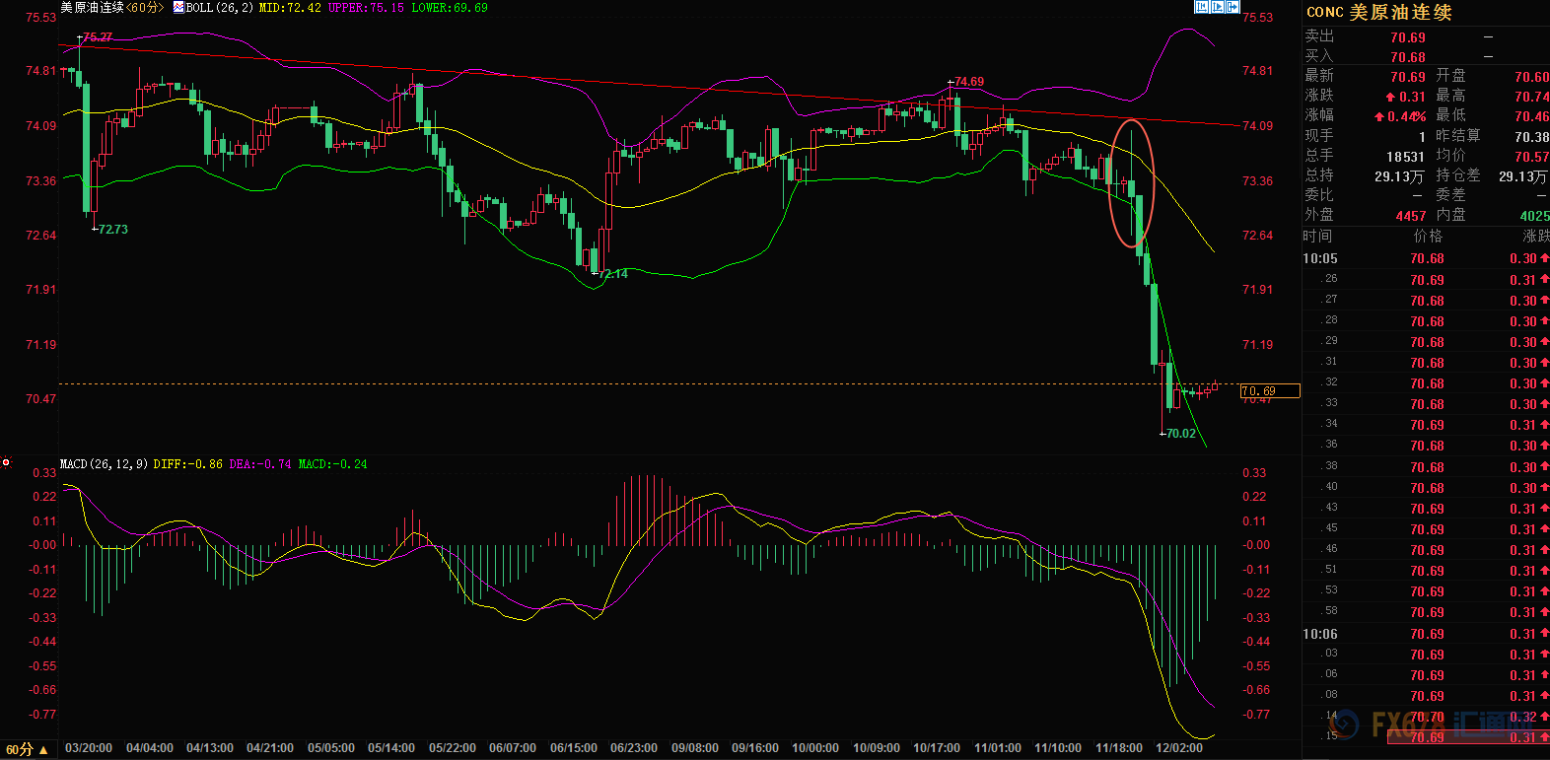Click the 75.27 high price label on chart
The height and width of the screenshot is (760, 1550).
[x=98, y=37]
